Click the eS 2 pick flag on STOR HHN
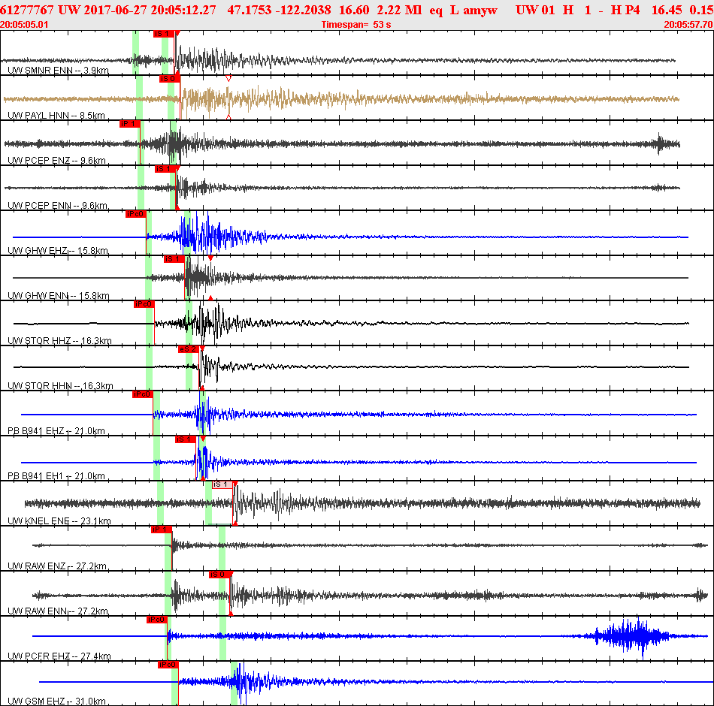Viewport: 714px width, 706px height. [189, 349]
